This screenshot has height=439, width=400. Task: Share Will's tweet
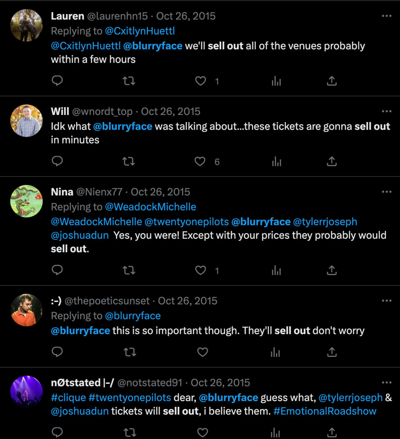click(332, 161)
